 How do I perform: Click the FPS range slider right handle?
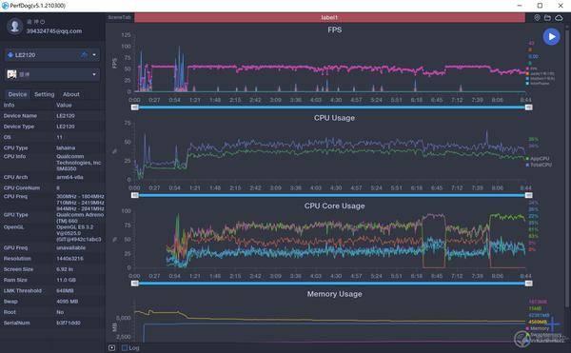529,108
